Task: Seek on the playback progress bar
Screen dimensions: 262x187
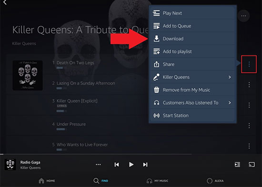Action: point(131,154)
